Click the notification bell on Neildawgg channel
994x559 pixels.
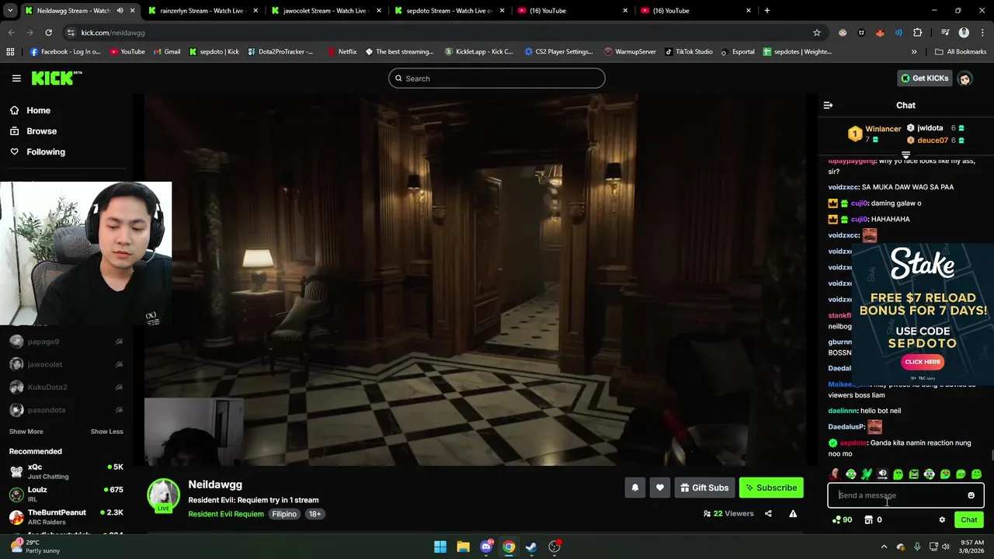[634, 488]
